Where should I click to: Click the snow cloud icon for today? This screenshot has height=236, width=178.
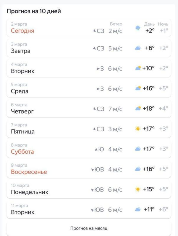click(x=138, y=28)
